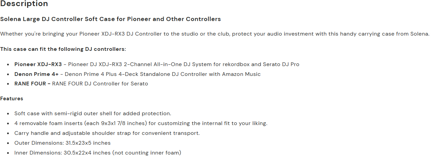Click the carry handle and shoulder strap line

click(x=107, y=133)
